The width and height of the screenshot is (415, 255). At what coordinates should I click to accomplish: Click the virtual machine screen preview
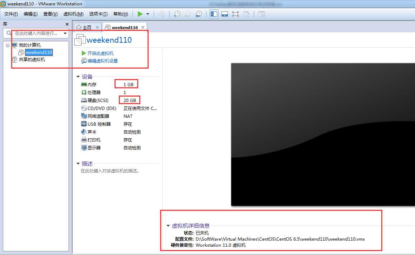[323, 135]
